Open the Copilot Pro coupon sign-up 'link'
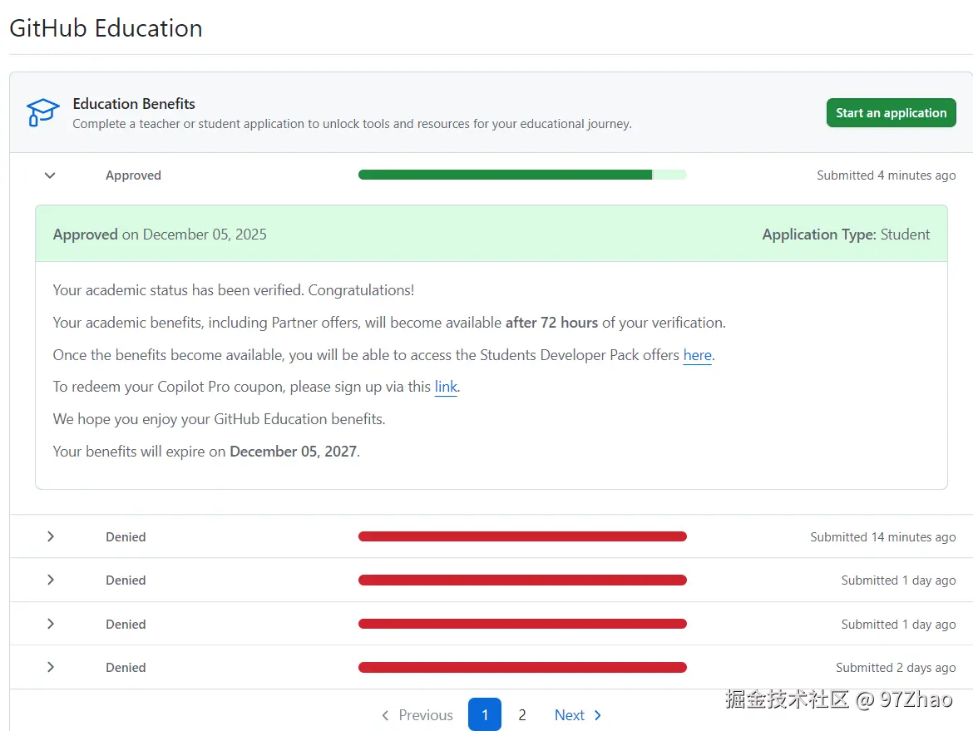The width and height of the screenshot is (973, 731). 446,387
